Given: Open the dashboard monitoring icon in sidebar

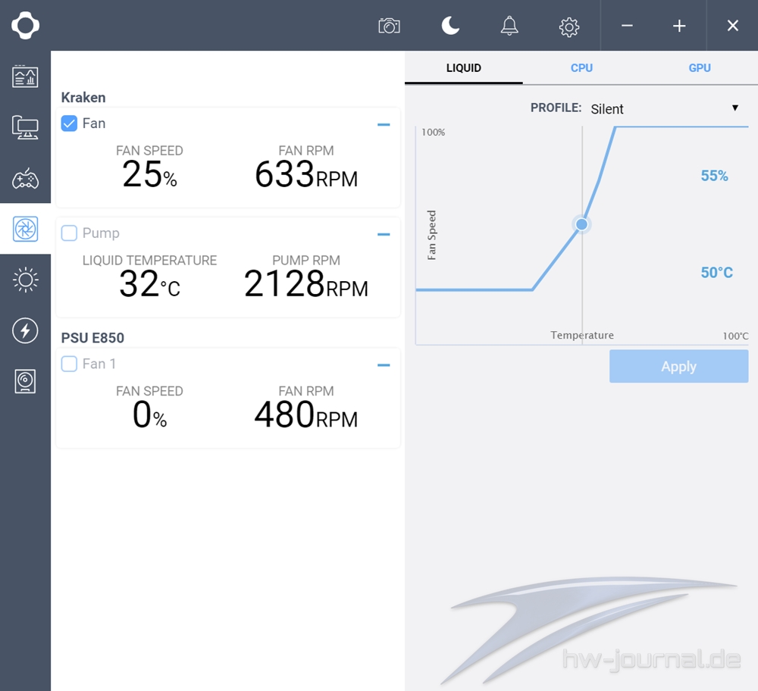Looking at the screenshot, I should (25, 77).
